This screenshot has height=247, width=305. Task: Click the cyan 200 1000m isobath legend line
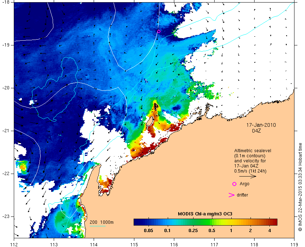98,226
